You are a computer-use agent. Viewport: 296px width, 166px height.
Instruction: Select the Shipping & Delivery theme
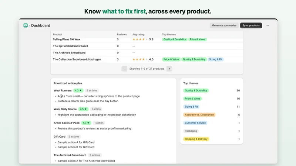click(x=196, y=139)
